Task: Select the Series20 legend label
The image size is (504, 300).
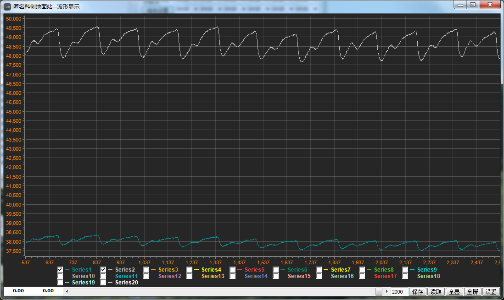Action: 126,282
